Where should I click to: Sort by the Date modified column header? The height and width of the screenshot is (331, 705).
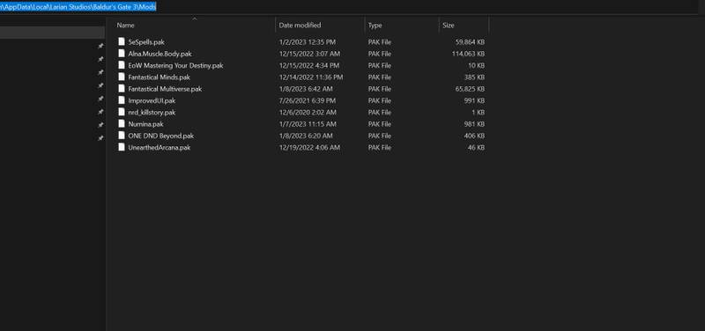click(x=300, y=26)
